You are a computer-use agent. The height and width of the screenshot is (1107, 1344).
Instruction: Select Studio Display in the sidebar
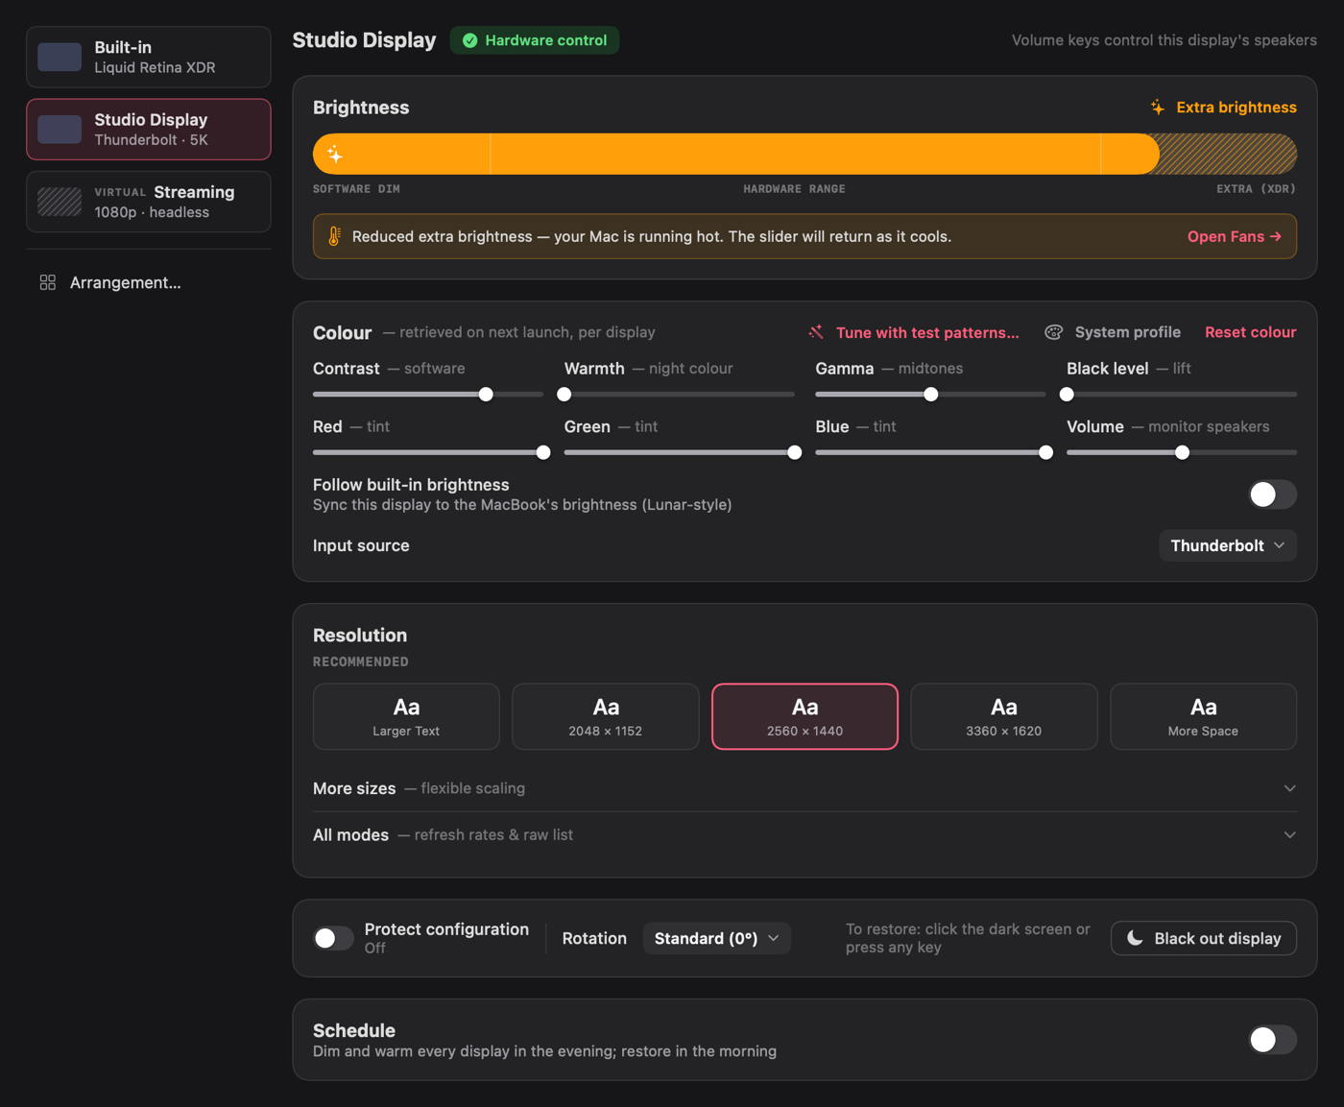[149, 130]
